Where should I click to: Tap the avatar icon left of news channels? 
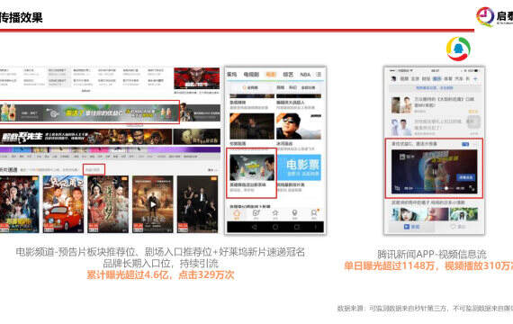coord(393,79)
